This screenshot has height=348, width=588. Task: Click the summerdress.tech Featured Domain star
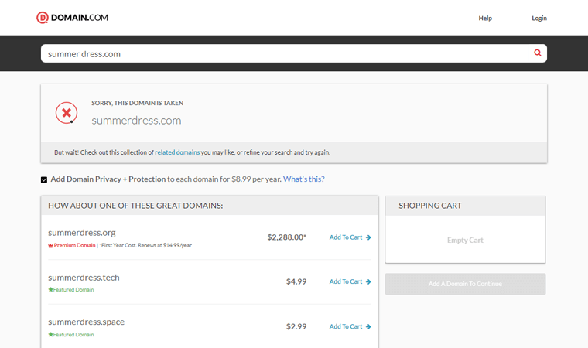pos(50,290)
